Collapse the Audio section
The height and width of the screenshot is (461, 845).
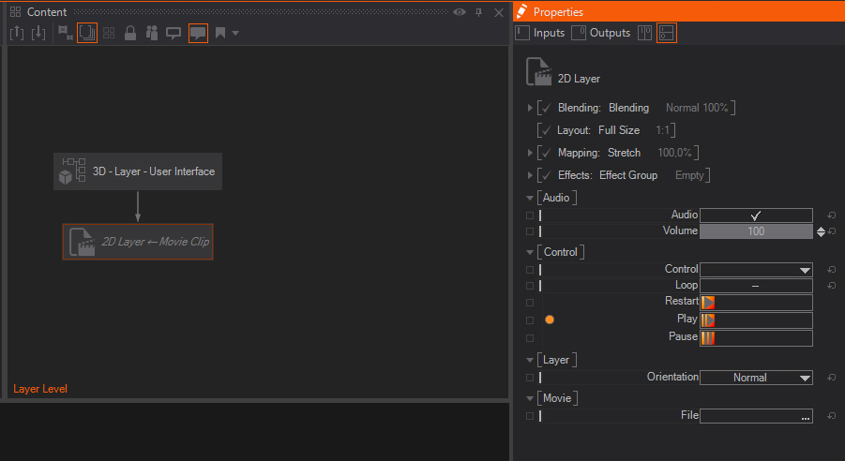tap(531, 198)
